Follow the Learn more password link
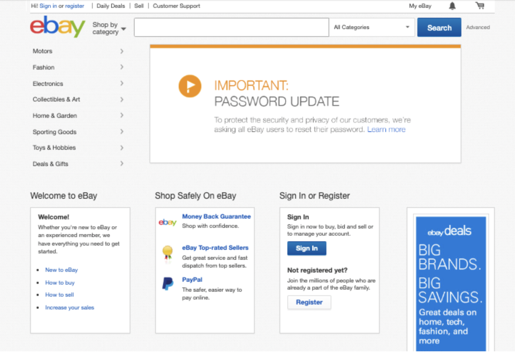 tap(386, 130)
